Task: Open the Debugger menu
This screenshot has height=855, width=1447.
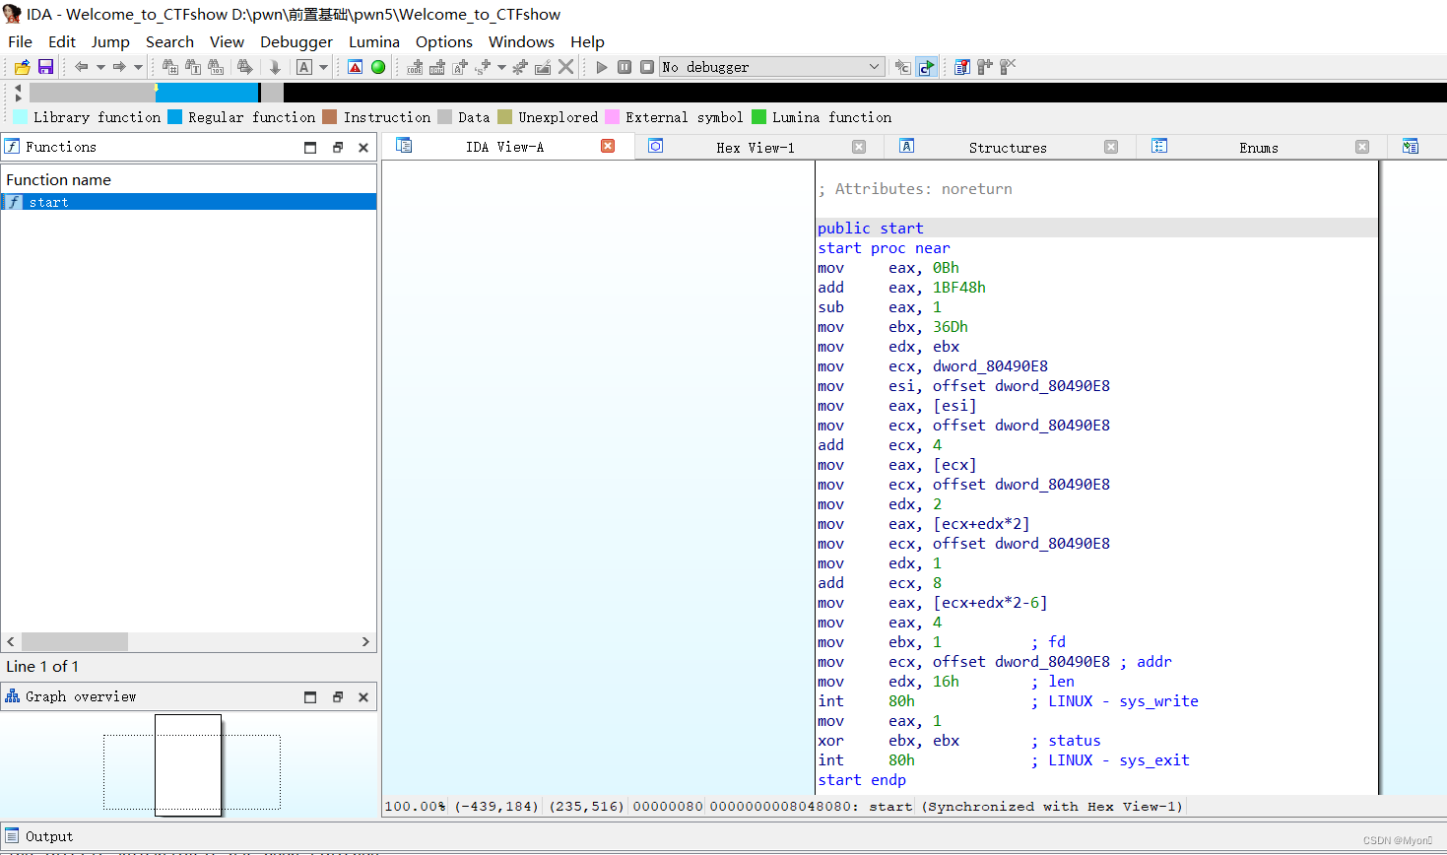Action: click(296, 41)
